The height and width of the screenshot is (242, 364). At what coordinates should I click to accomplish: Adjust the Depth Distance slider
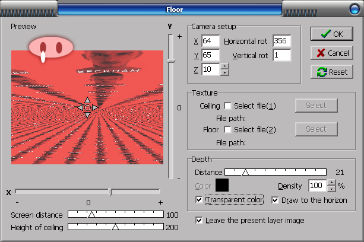(276, 172)
